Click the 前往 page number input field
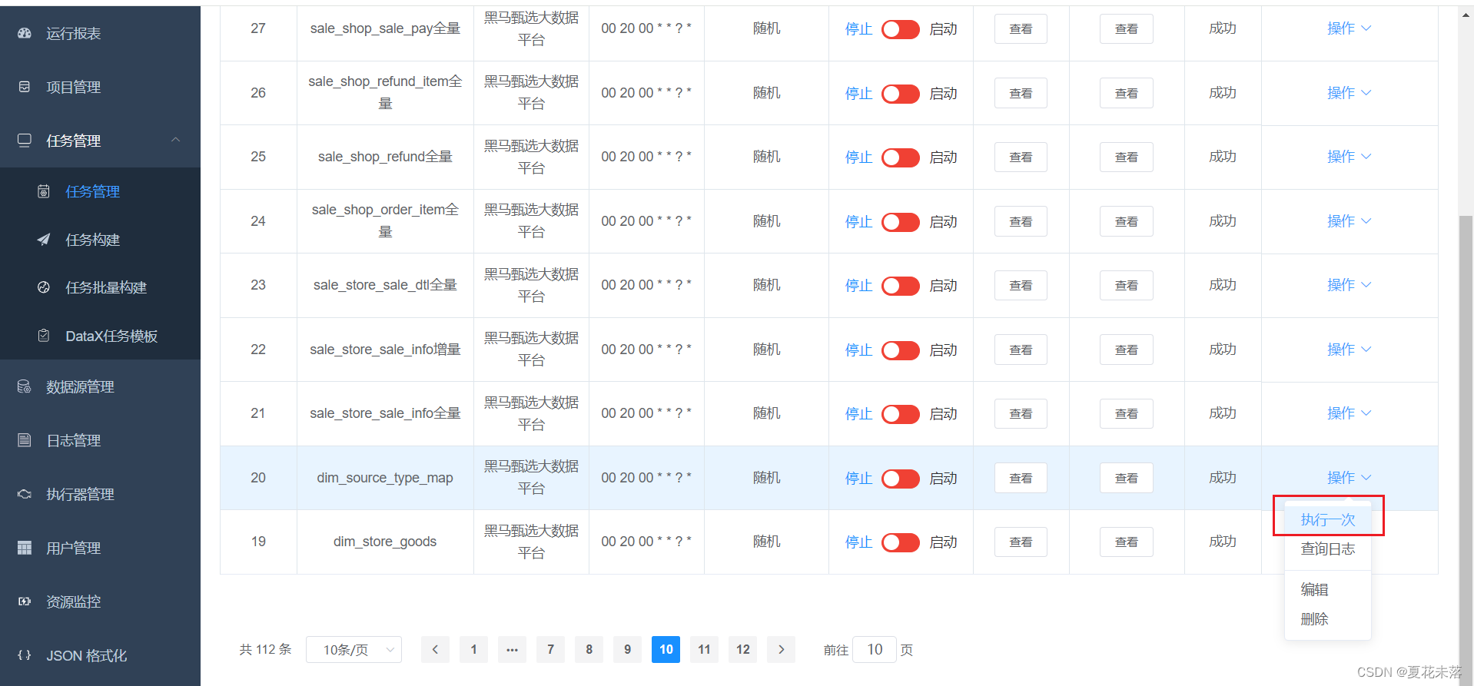Image resolution: width=1474 pixels, height=686 pixels. 875,650
